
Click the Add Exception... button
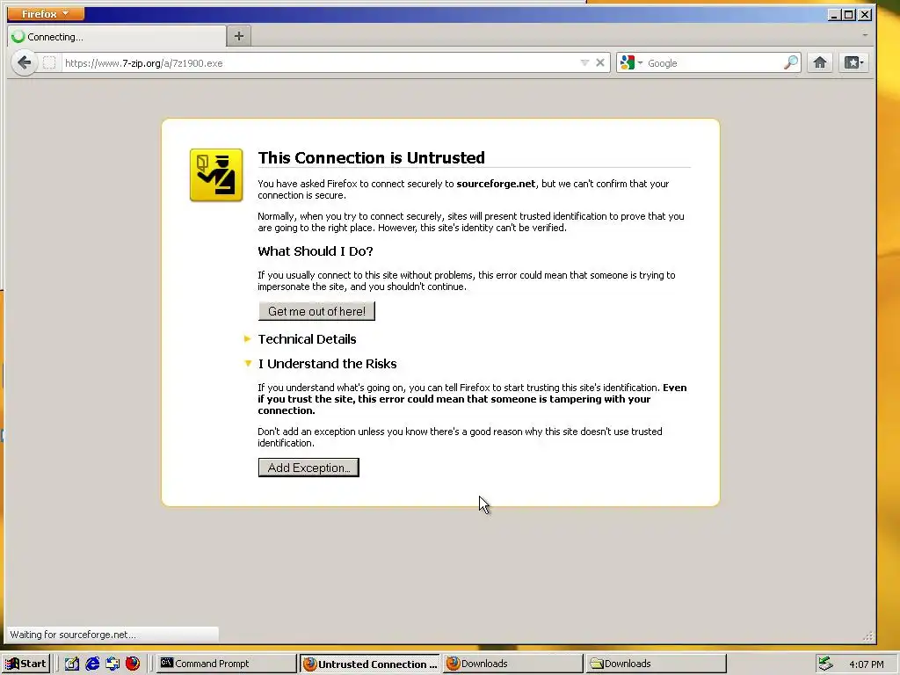pyautogui.click(x=308, y=468)
